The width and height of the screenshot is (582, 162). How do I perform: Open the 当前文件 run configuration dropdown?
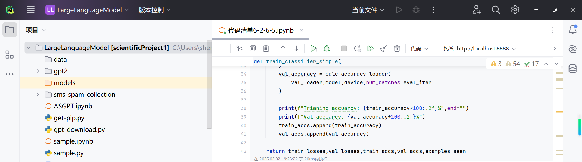click(x=368, y=10)
